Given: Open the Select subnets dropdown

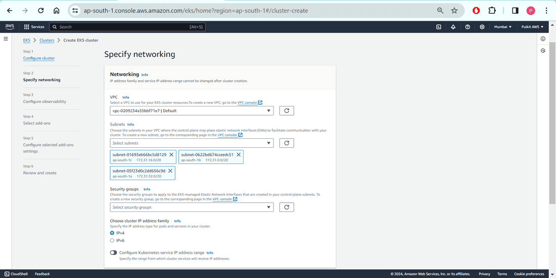Looking at the screenshot, I should point(192,143).
